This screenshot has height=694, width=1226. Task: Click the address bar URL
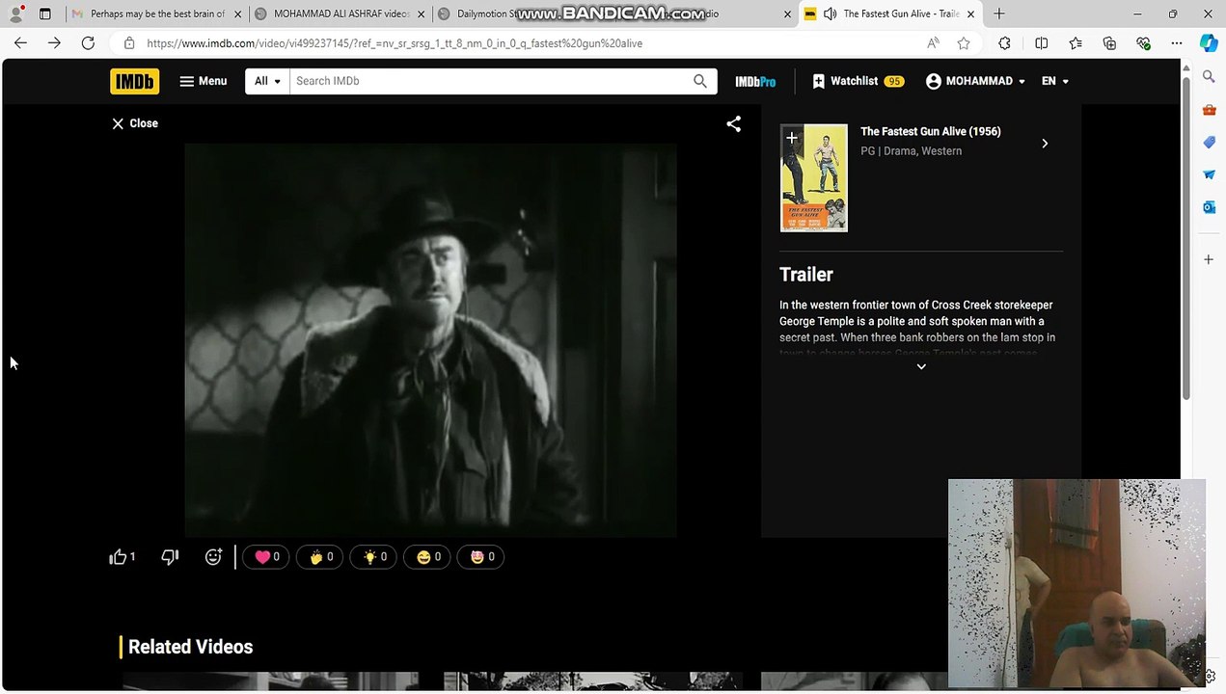(395, 43)
